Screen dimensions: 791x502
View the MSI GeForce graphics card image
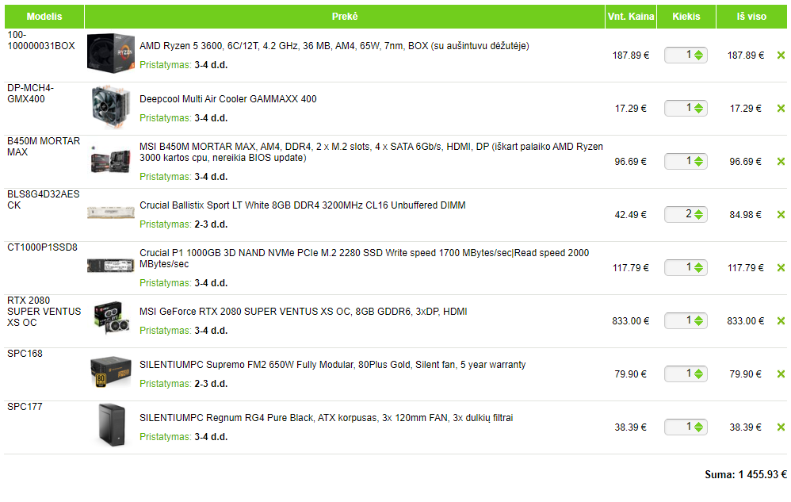pos(112,318)
